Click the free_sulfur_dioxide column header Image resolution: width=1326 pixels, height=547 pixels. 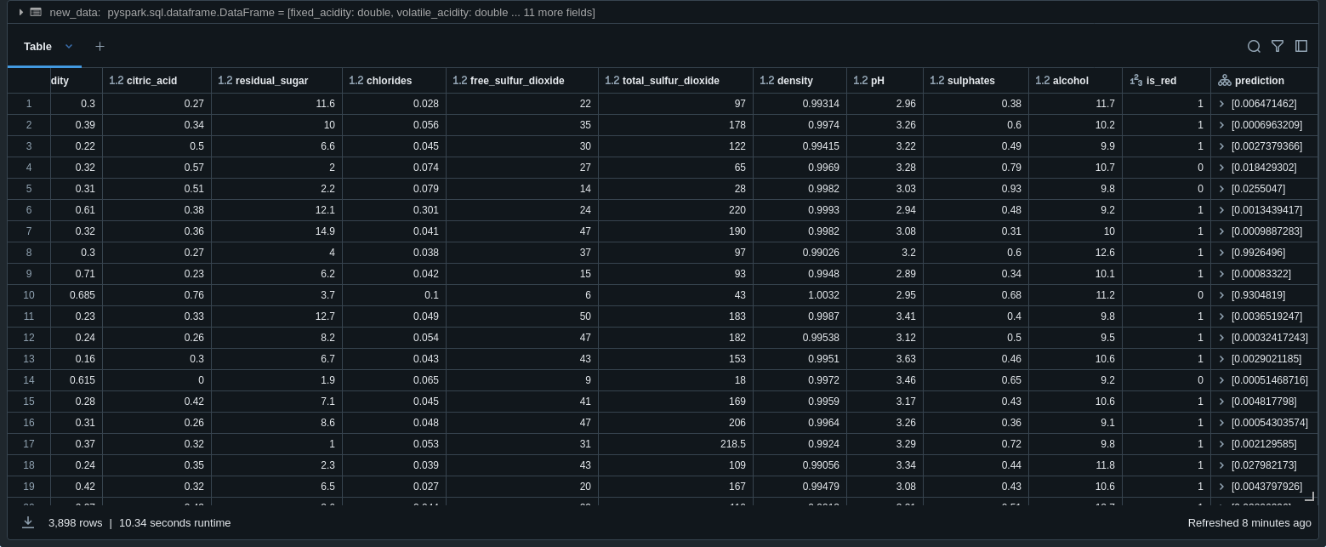point(516,81)
